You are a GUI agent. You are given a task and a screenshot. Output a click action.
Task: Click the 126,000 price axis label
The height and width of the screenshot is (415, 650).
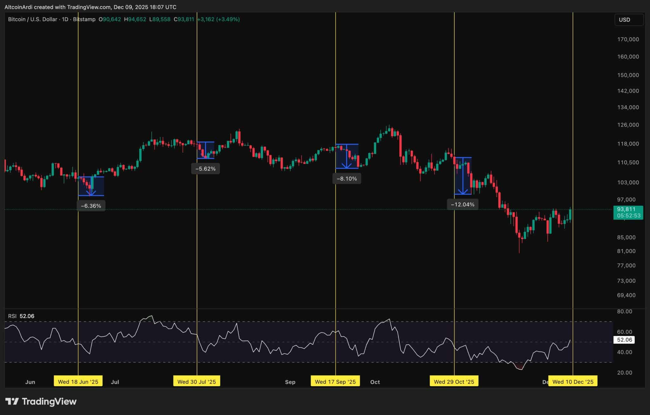click(628, 125)
